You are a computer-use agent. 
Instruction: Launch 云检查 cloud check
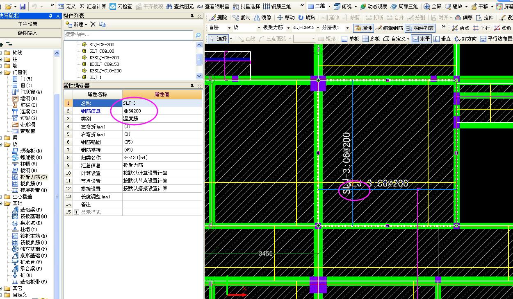(121, 7)
